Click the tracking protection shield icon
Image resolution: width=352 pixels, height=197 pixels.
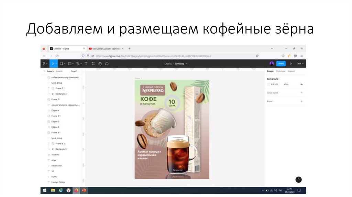tap(83, 56)
